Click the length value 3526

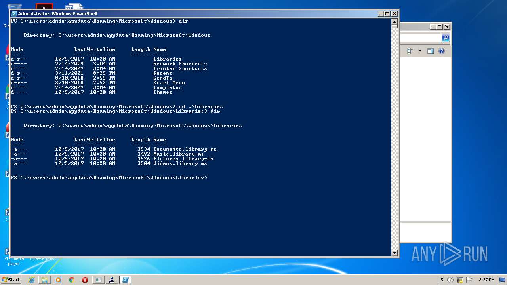[x=144, y=159]
